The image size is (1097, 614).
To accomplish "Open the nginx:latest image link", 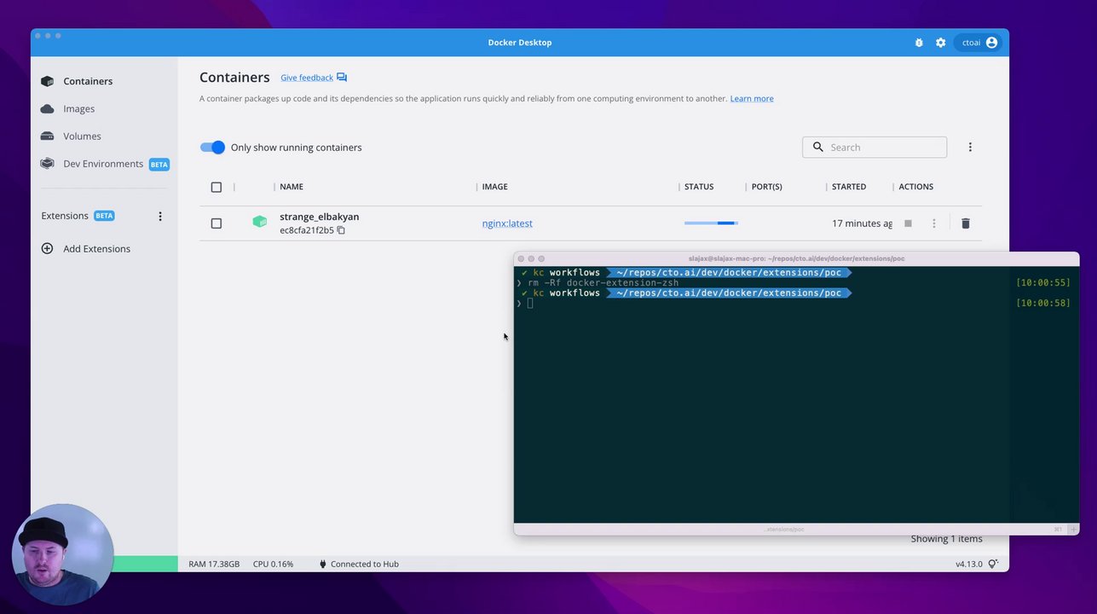I will coord(507,223).
